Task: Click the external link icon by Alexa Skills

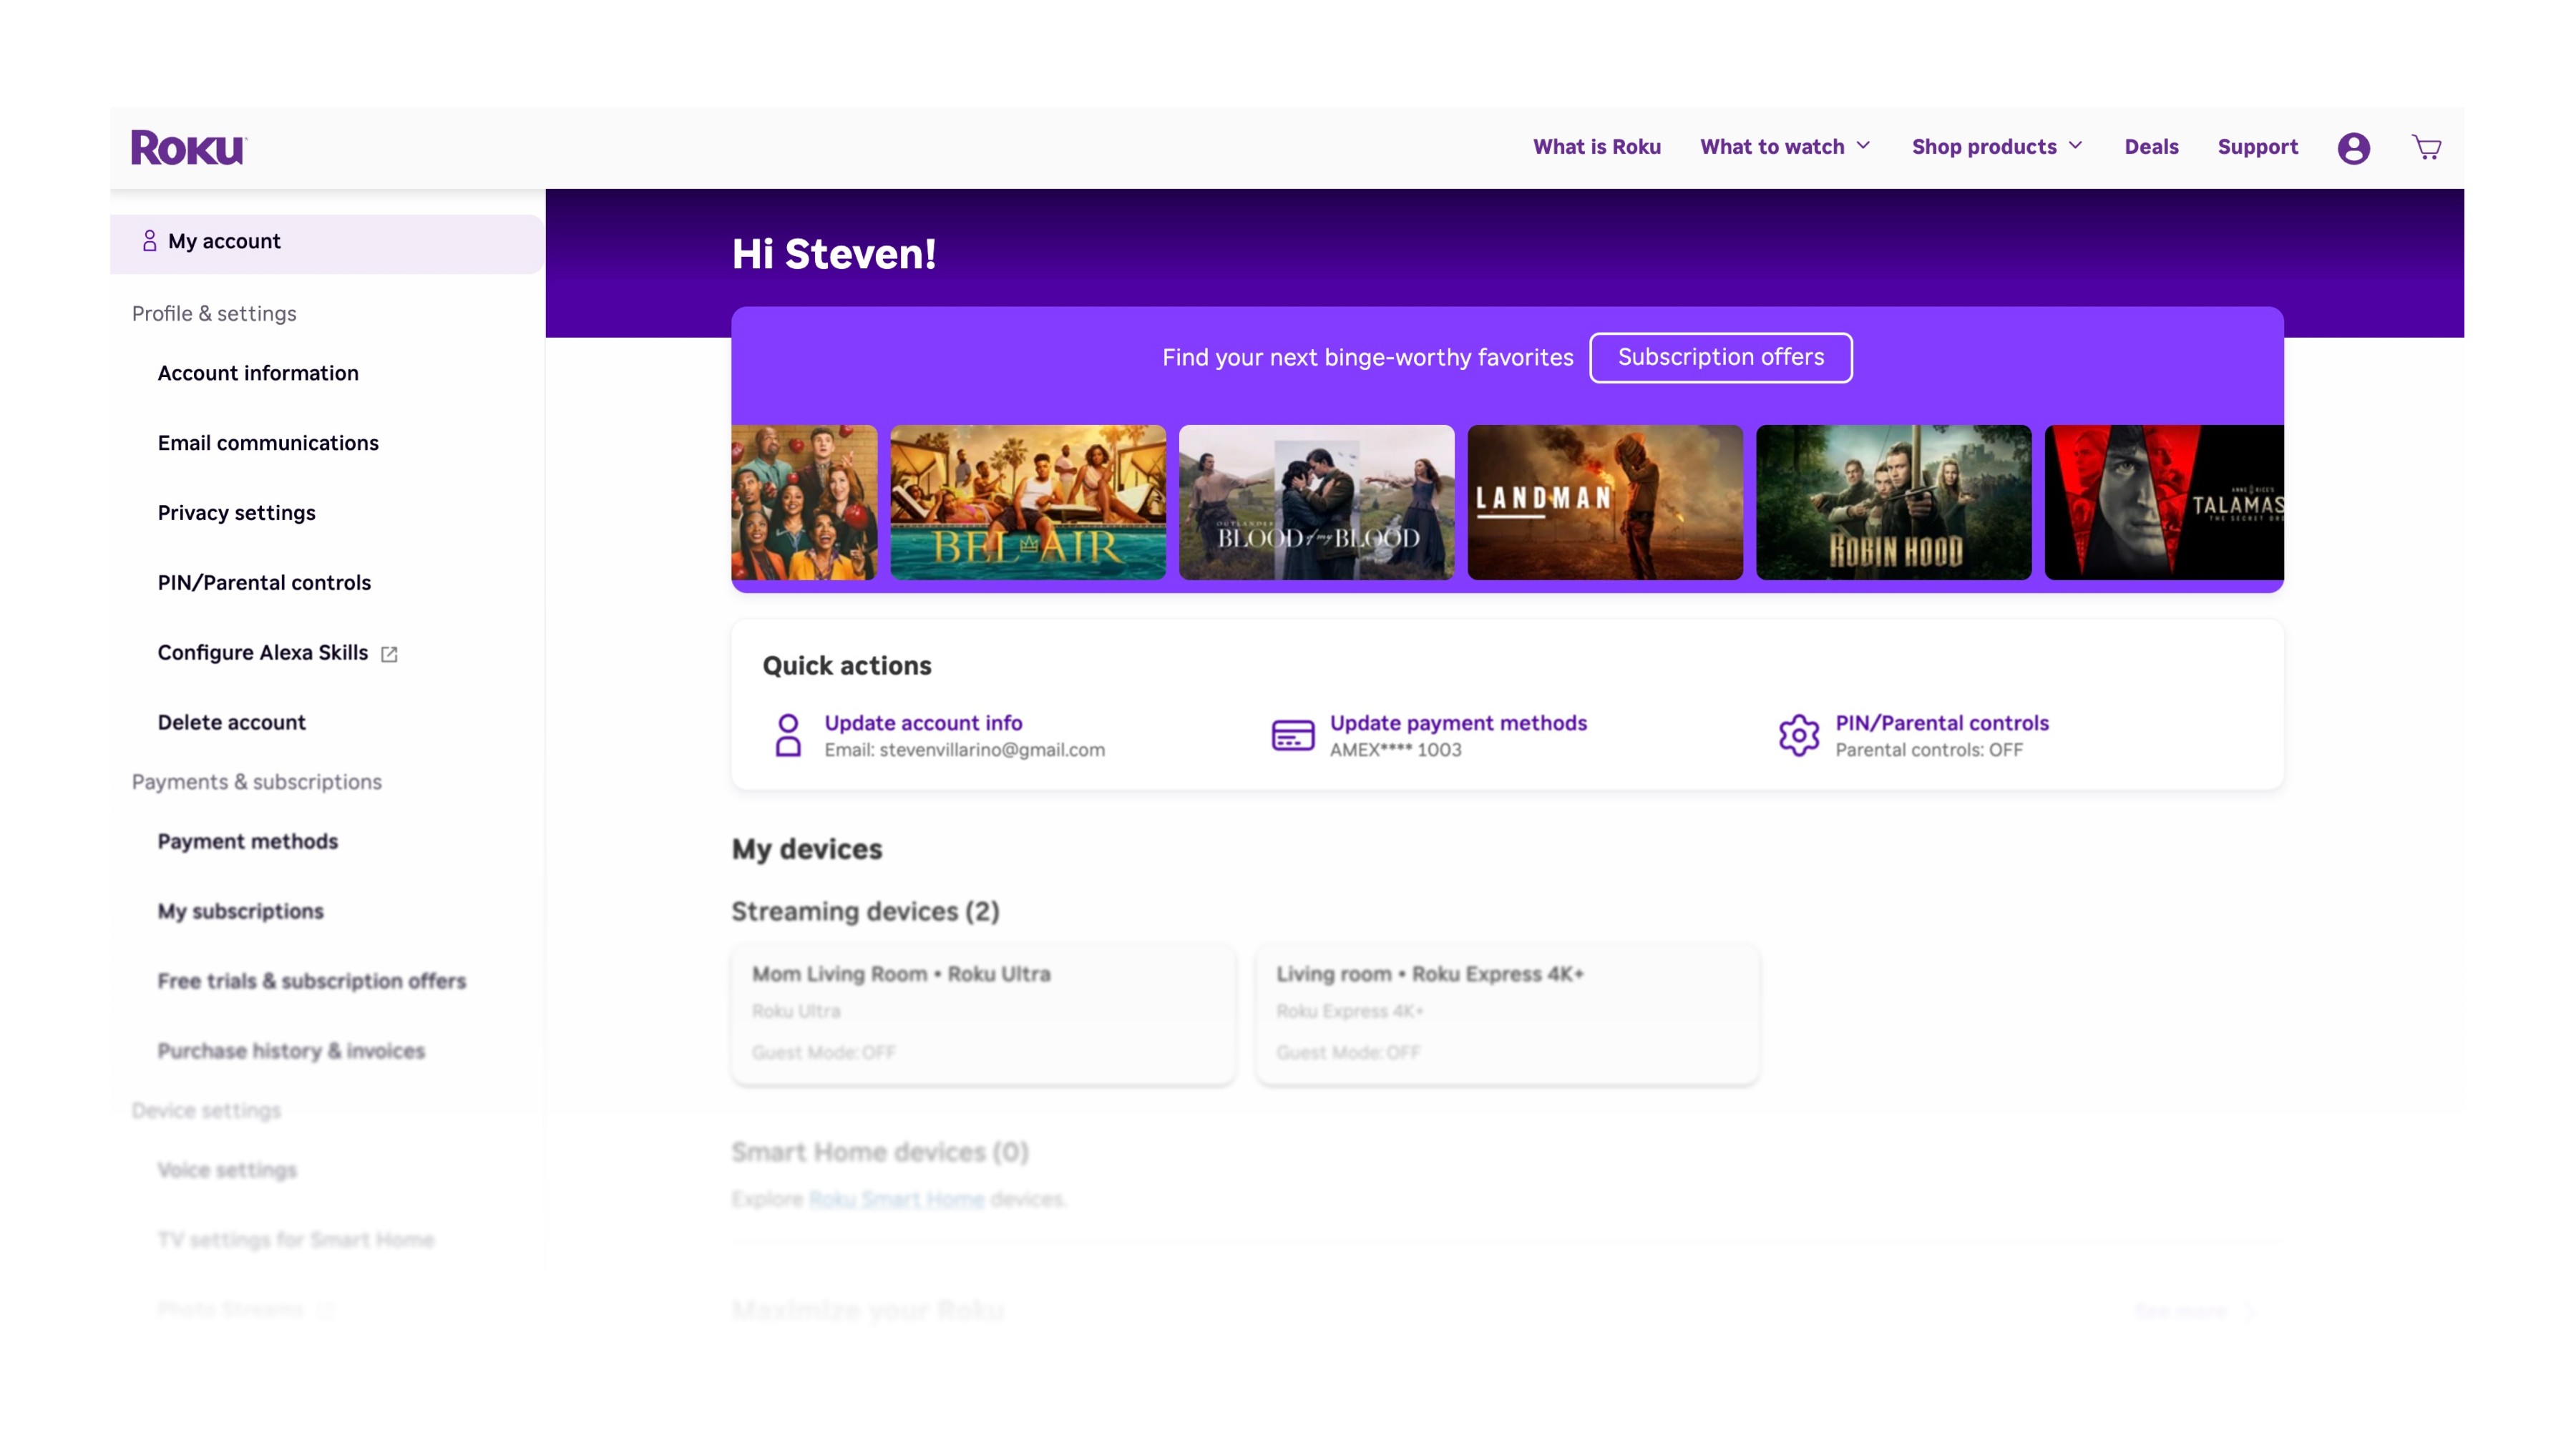Action: 390,654
